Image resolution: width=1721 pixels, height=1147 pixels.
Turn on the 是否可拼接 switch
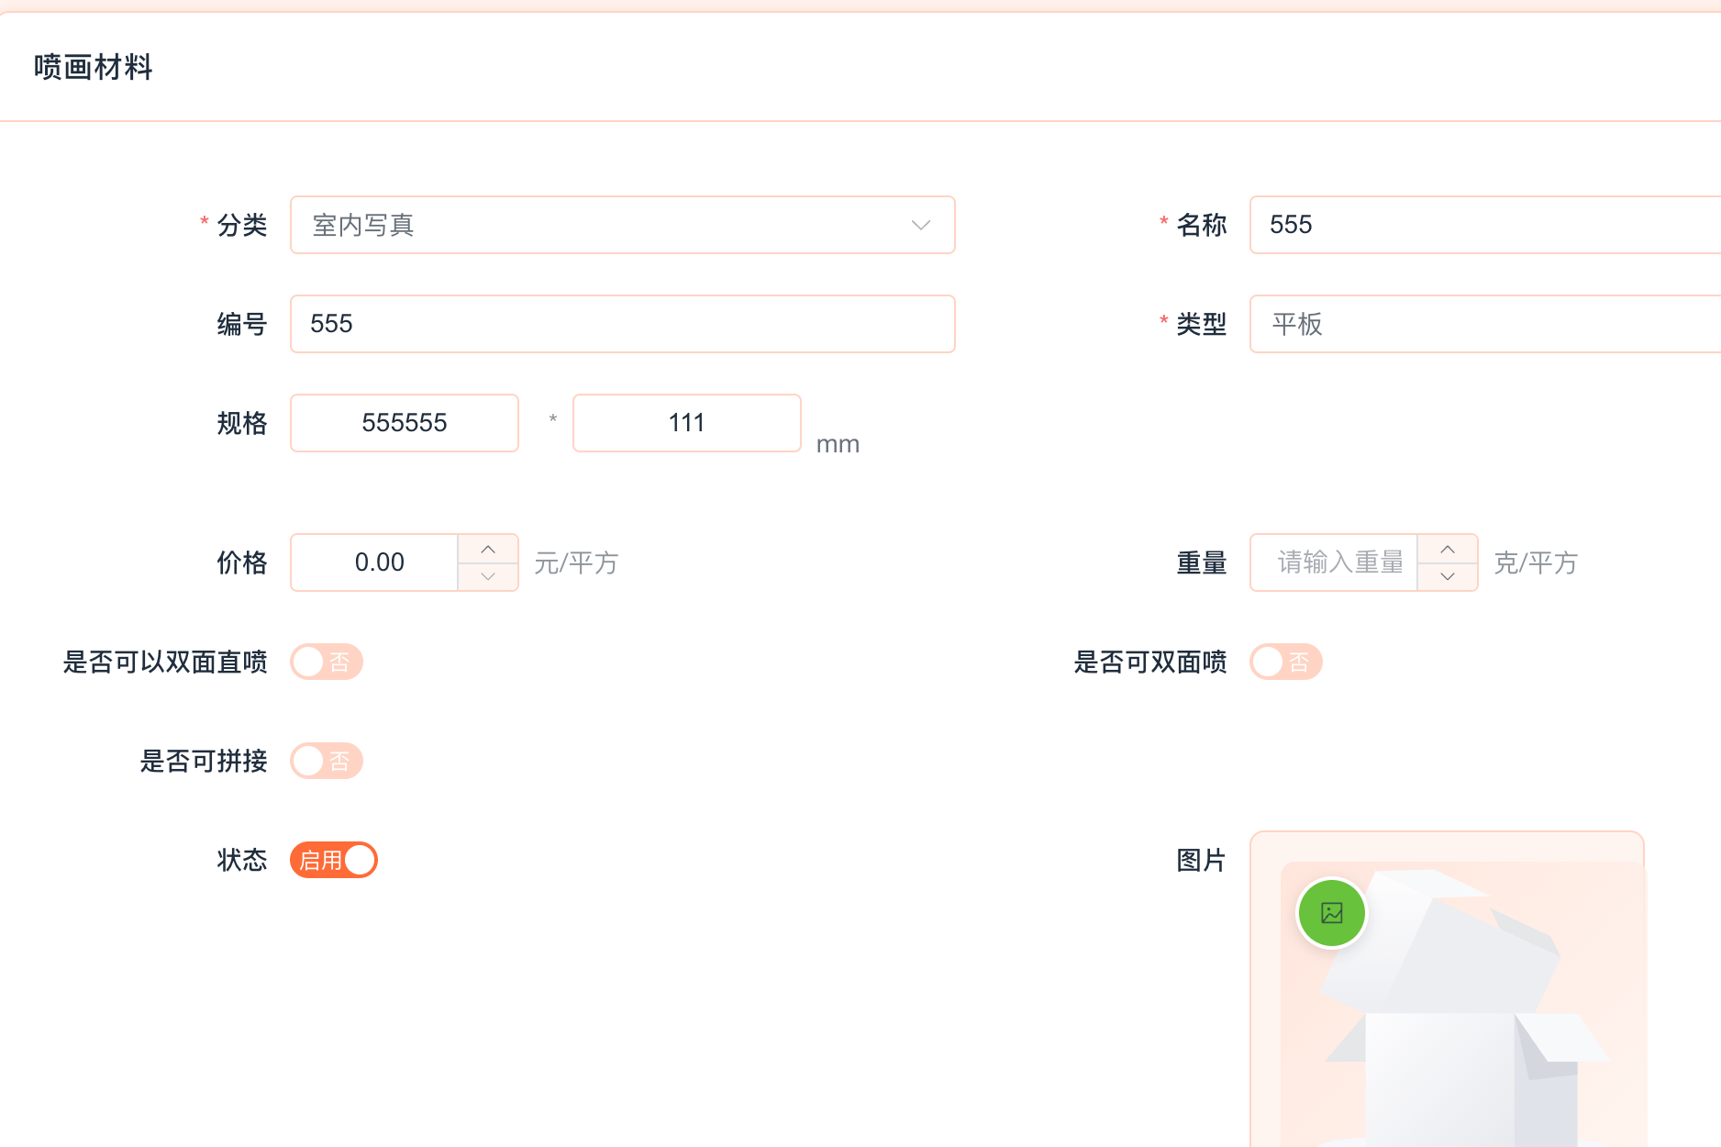coord(327,761)
